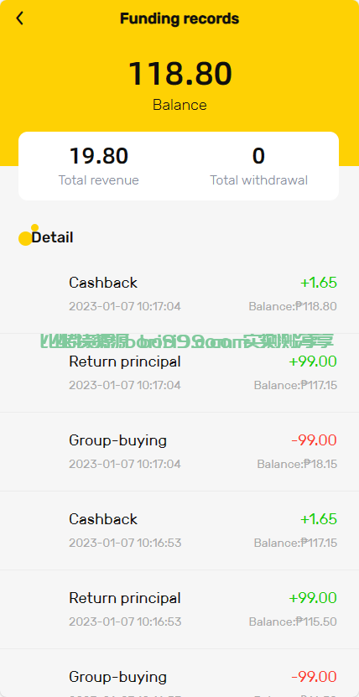Open the Total revenue 19.80 figure
This screenshot has height=697, width=359.
click(99, 156)
